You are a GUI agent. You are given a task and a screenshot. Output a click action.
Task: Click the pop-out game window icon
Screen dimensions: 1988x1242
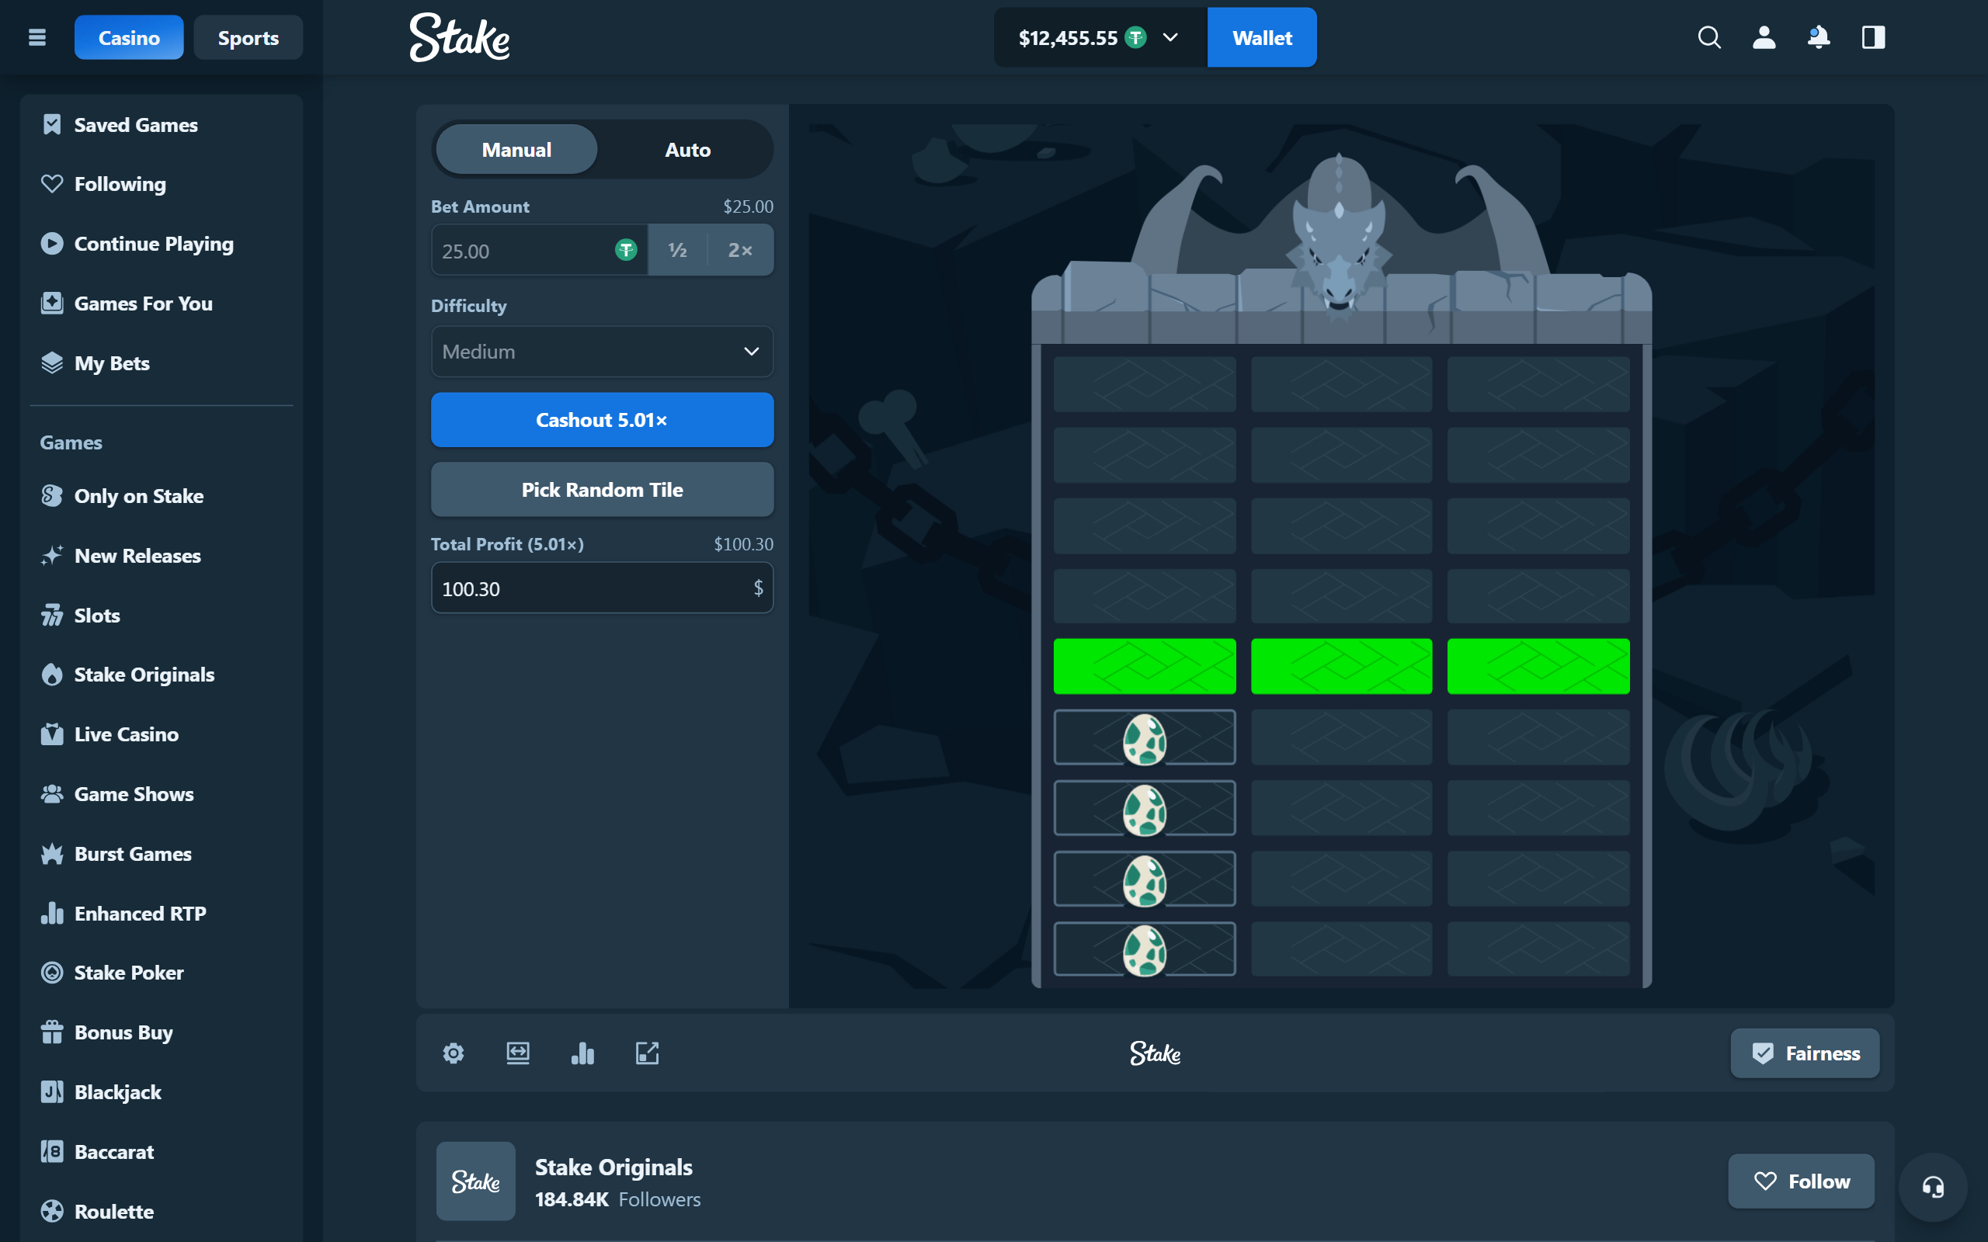[x=648, y=1053]
